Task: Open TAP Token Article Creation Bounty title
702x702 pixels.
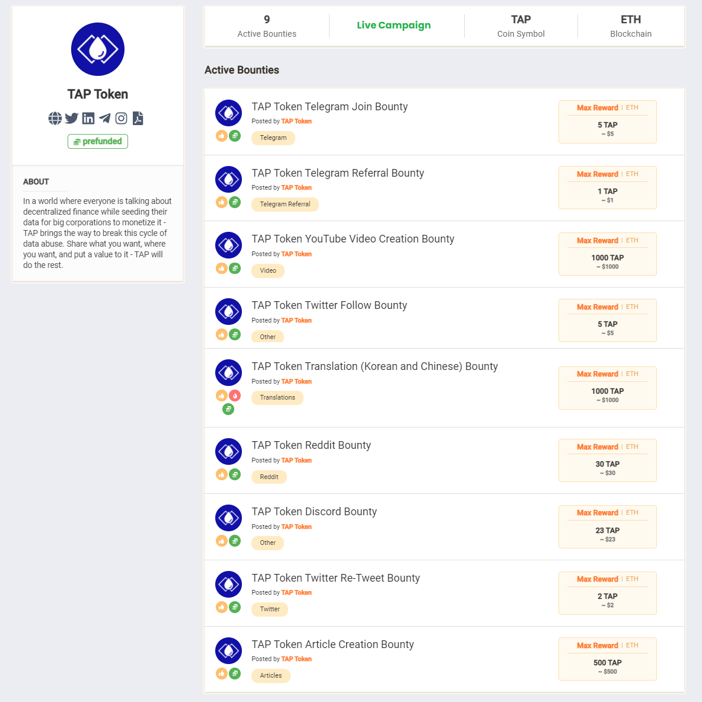Action: click(x=333, y=644)
